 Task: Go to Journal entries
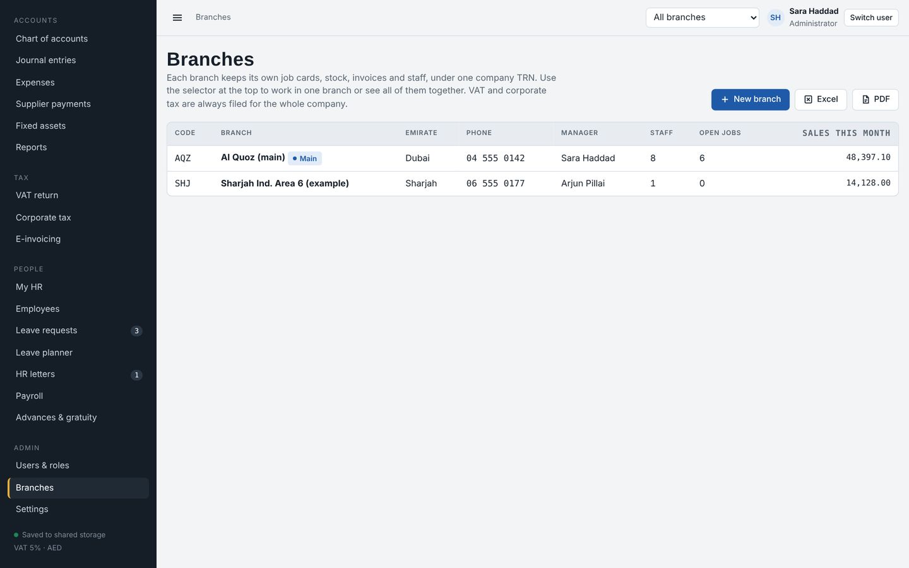click(x=78, y=61)
